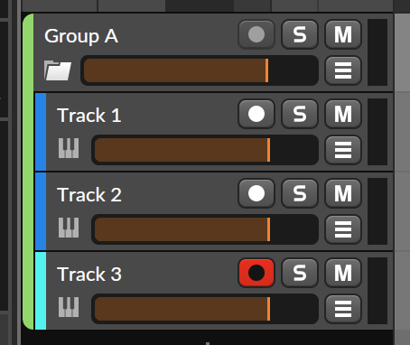
Task: Open Track 2 hamburger menu button
Action: [343, 229]
